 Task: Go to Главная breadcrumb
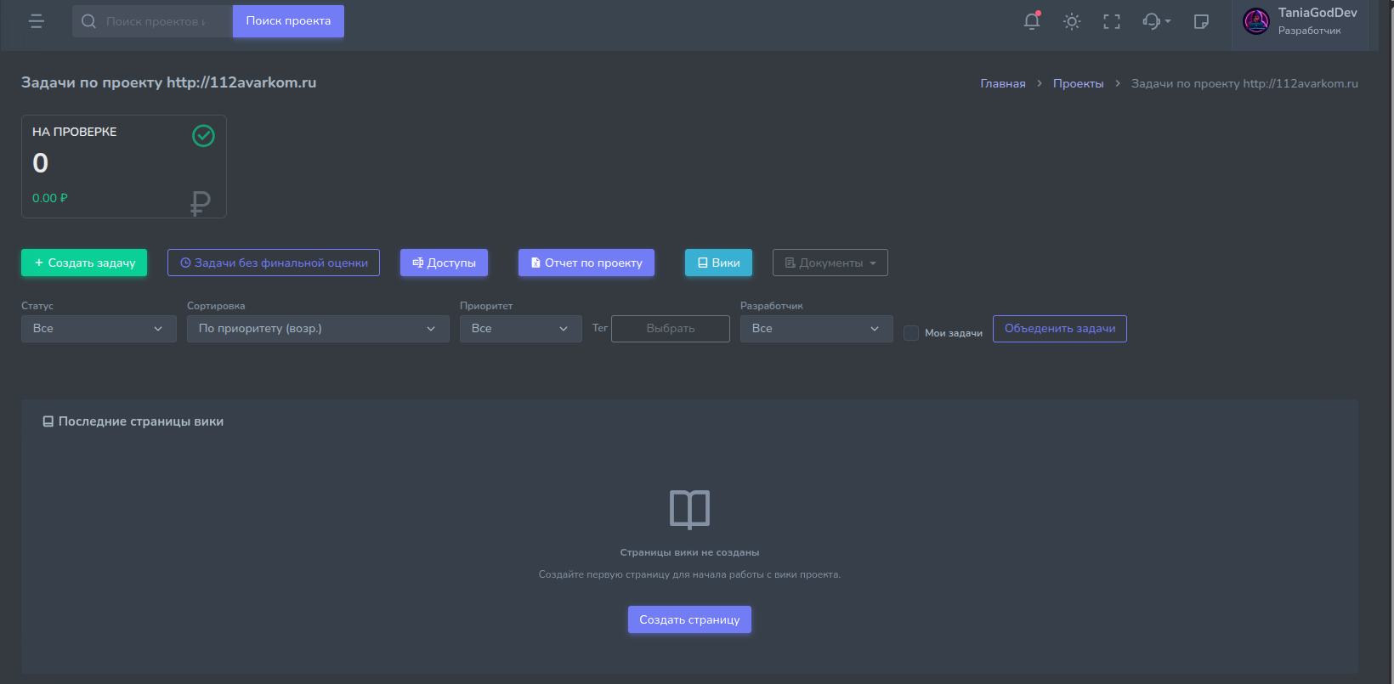[x=1003, y=83]
